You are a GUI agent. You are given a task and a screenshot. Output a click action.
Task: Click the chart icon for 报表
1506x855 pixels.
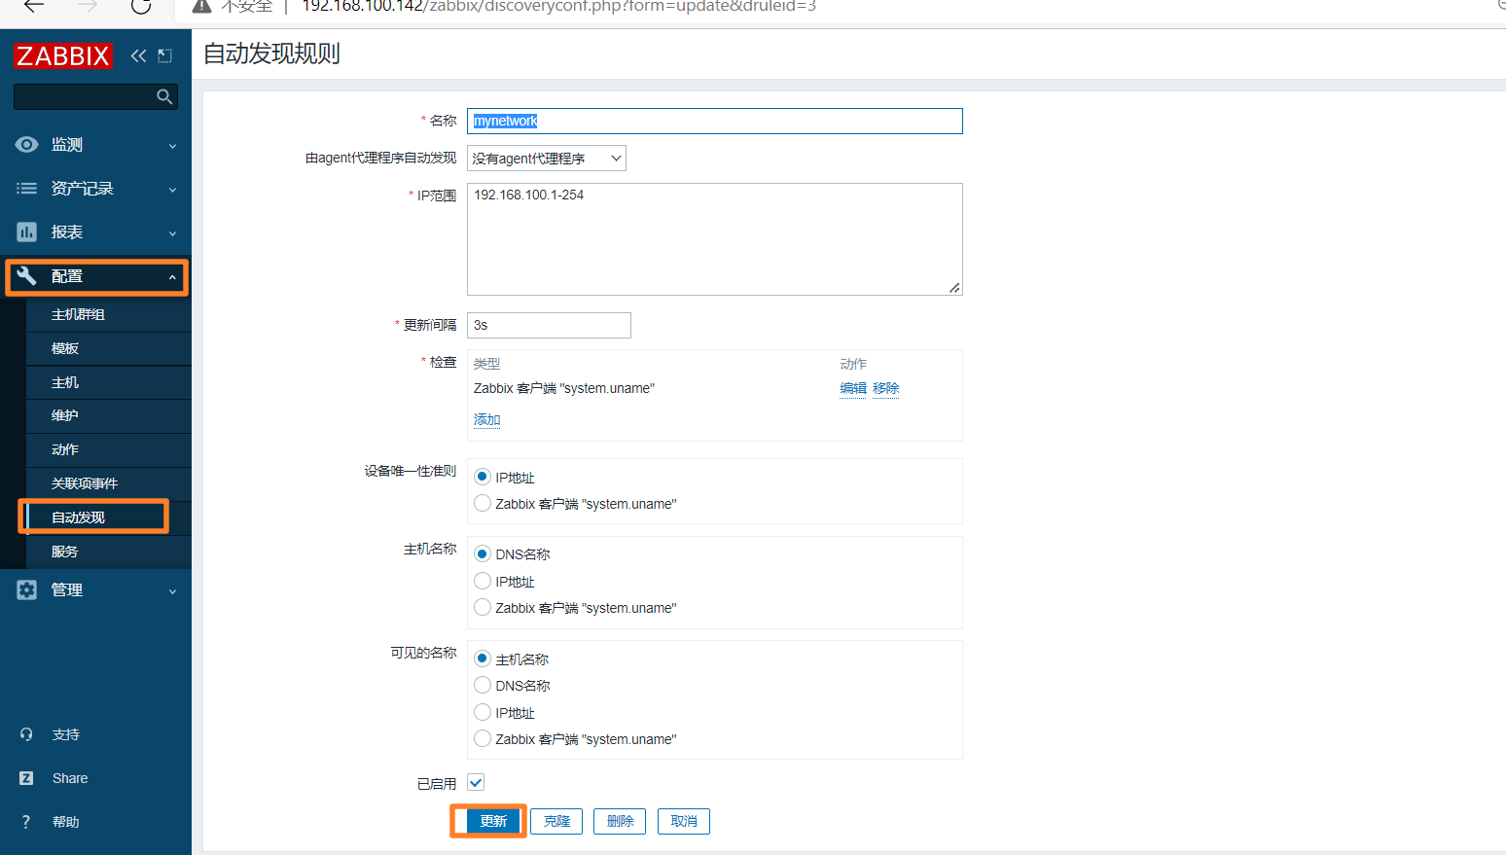click(26, 232)
